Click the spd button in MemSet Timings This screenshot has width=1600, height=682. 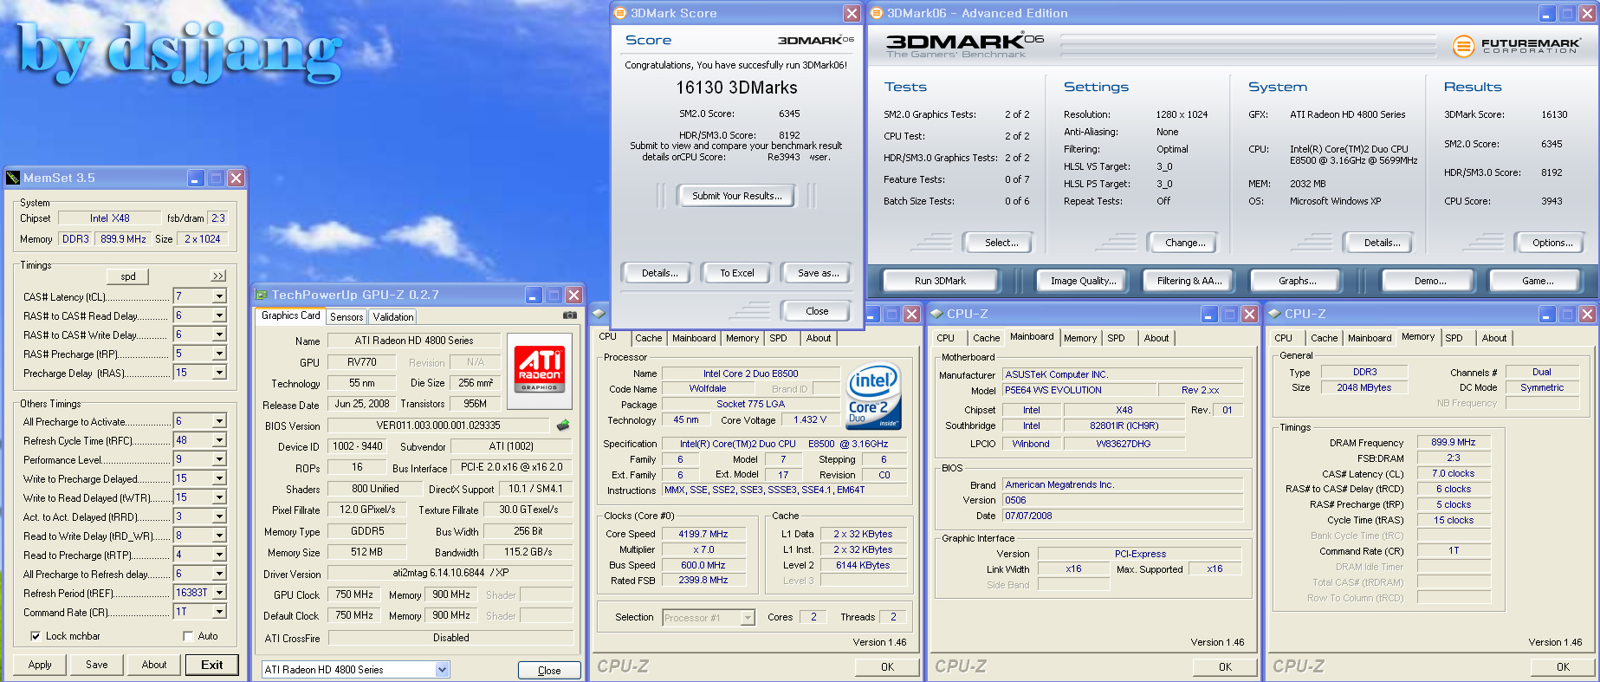[x=128, y=276]
